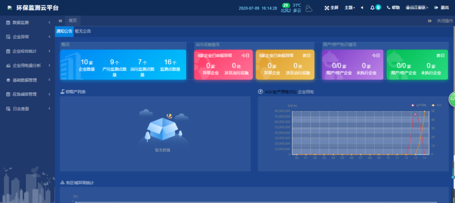Click the 企业数量 overview card
Image resolution: width=455 pixels, height=203 pixels.
click(87, 65)
